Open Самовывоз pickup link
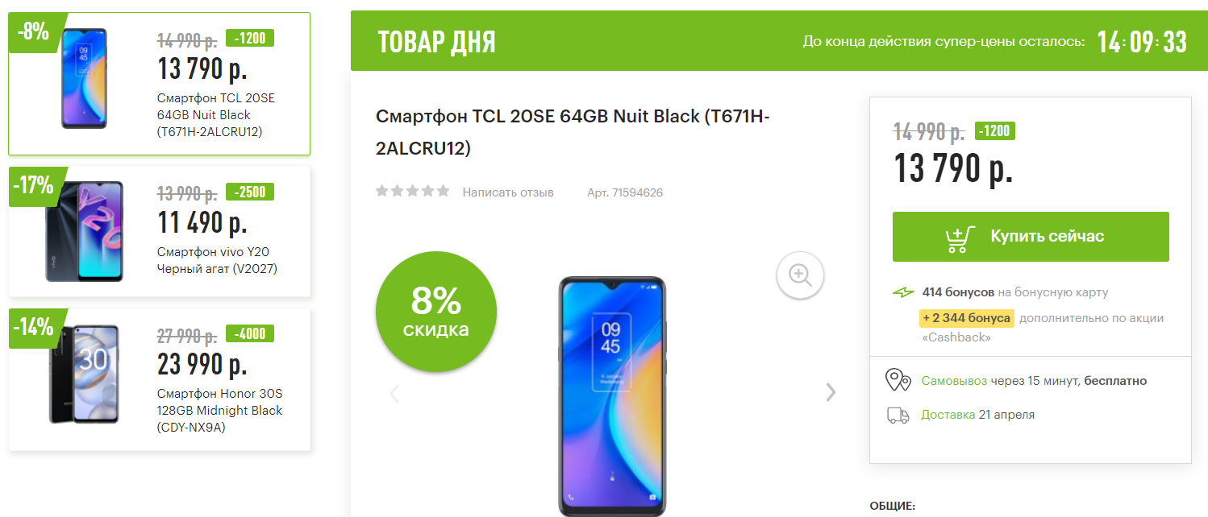This screenshot has height=517, width=1208. [x=954, y=381]
